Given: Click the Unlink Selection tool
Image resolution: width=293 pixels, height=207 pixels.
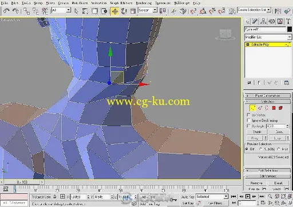Looking at the screenshot, I should (x=35, y=11).
